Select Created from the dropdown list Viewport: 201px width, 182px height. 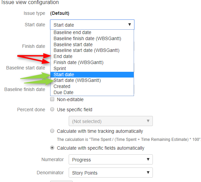pyautogui.click(x=92, y=86)
